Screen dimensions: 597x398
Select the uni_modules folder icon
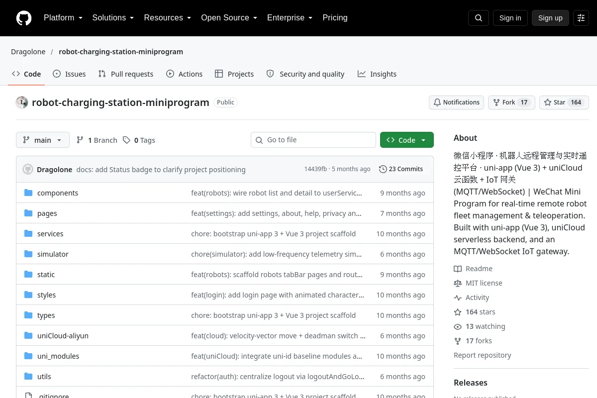(28, 356)
